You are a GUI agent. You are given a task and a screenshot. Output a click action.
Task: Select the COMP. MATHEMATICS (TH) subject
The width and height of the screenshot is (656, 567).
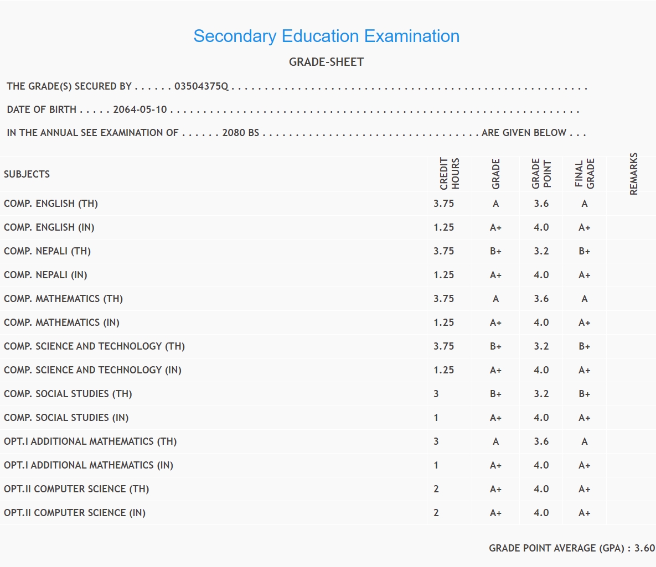63,299
